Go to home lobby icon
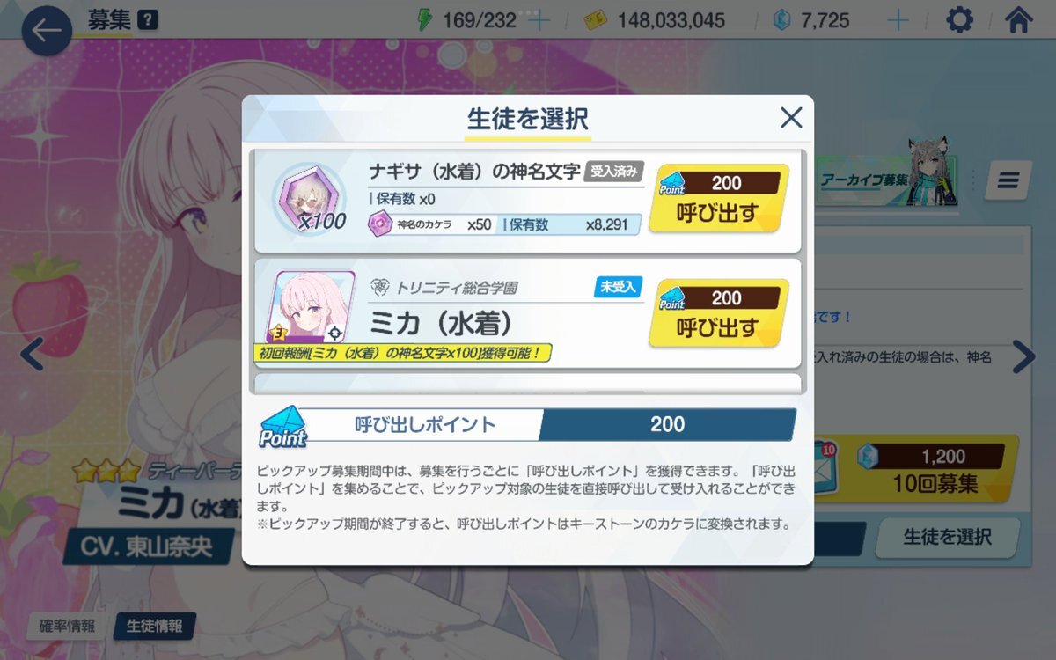The width and height of the screenshot is (1056, 660). (1018, 20)
